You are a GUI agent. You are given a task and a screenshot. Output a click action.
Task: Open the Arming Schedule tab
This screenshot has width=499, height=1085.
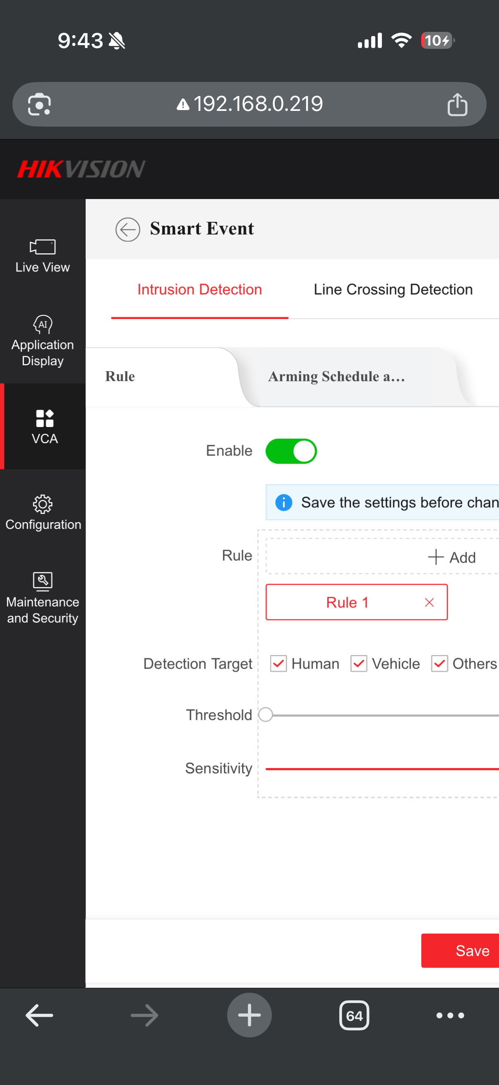click(x=336, y=377)
